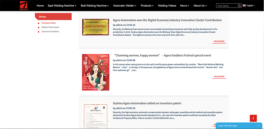
Task: Click READ MORE for Goddess Festival article
Action: pos(219,77)
